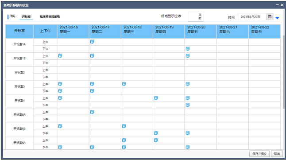The image size is (286, 160).
Task: Click the vertical scrollbar of the schedule
Action: (284, 72)
